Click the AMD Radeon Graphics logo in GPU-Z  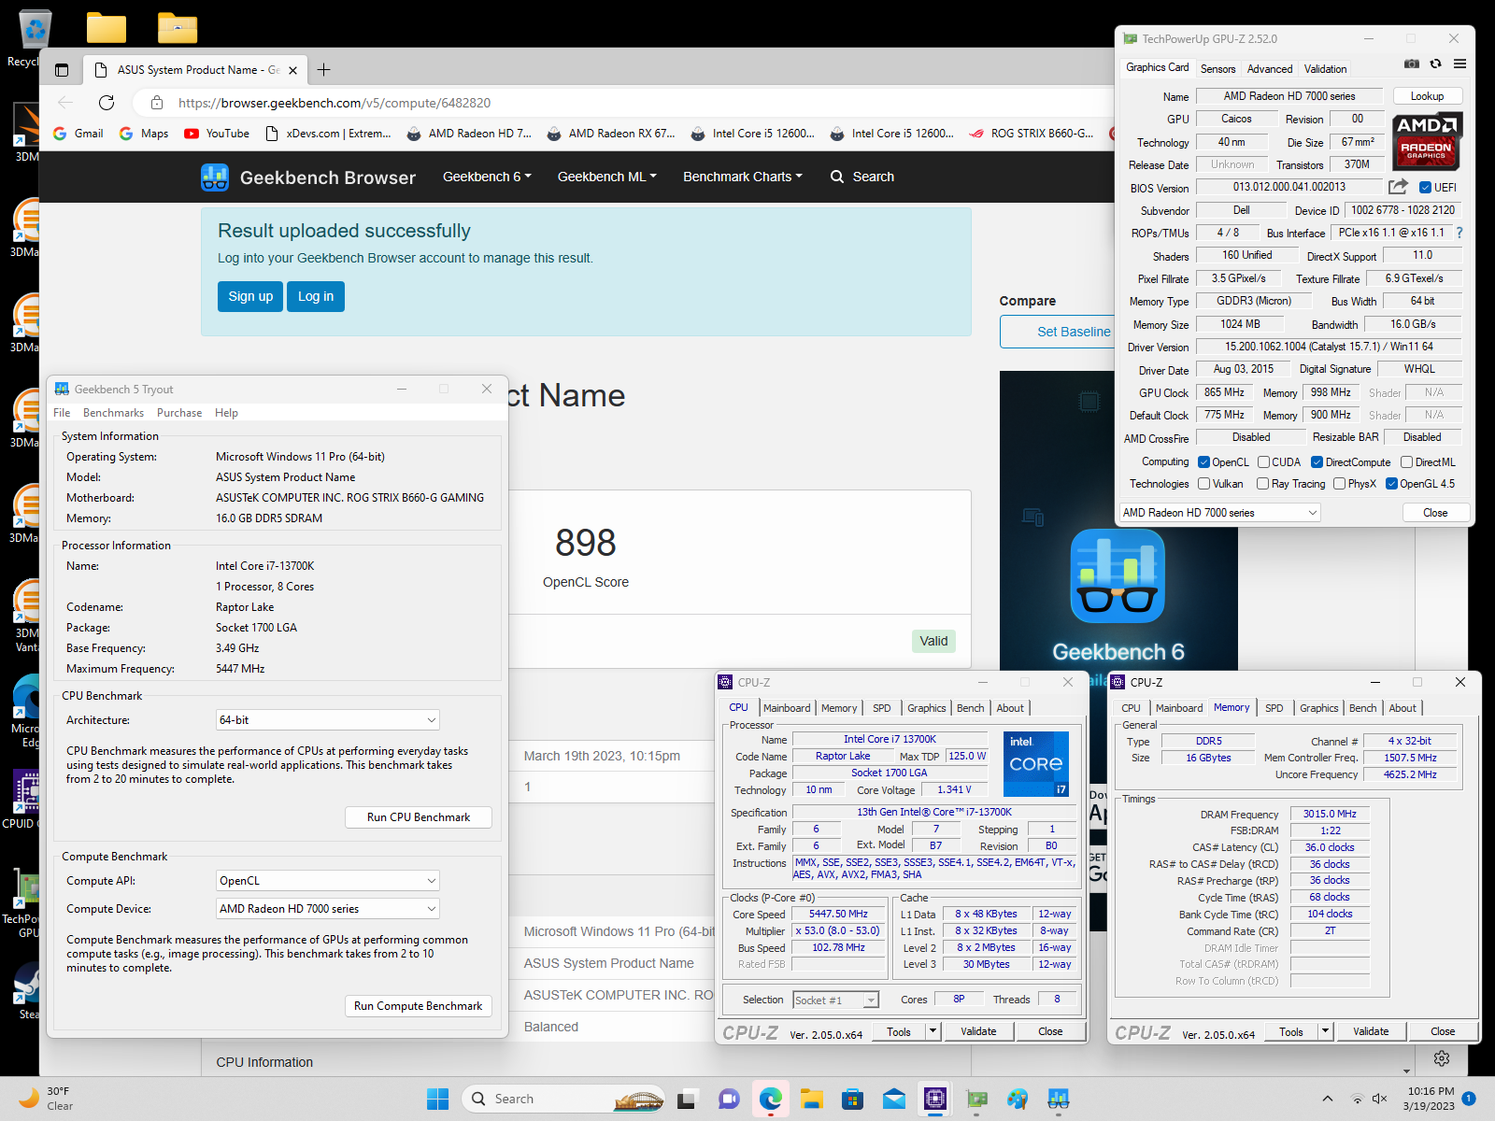pyautogui.click(x=1427, y=142)
